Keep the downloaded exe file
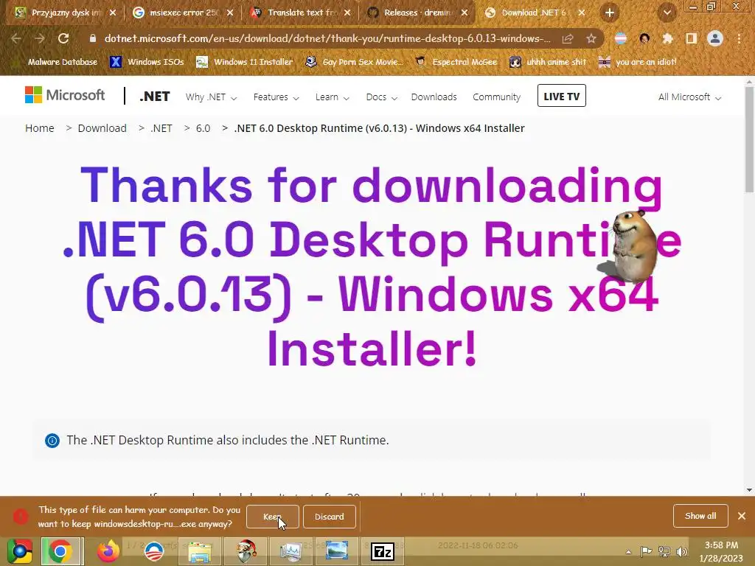This screenshot has height=566, width=755. coord(273,517)
